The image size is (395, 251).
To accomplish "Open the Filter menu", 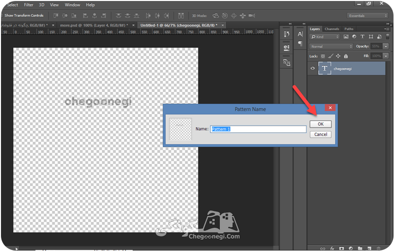I will click(x=29, y=5).
